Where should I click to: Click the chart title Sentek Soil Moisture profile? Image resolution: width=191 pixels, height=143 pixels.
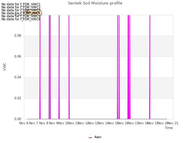pos(95,3)
